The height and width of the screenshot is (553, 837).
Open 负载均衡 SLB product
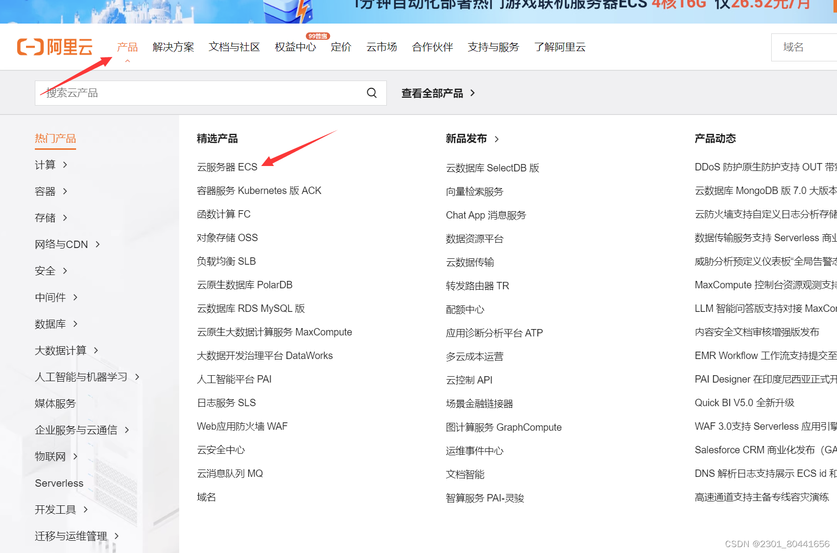(226, 261)
